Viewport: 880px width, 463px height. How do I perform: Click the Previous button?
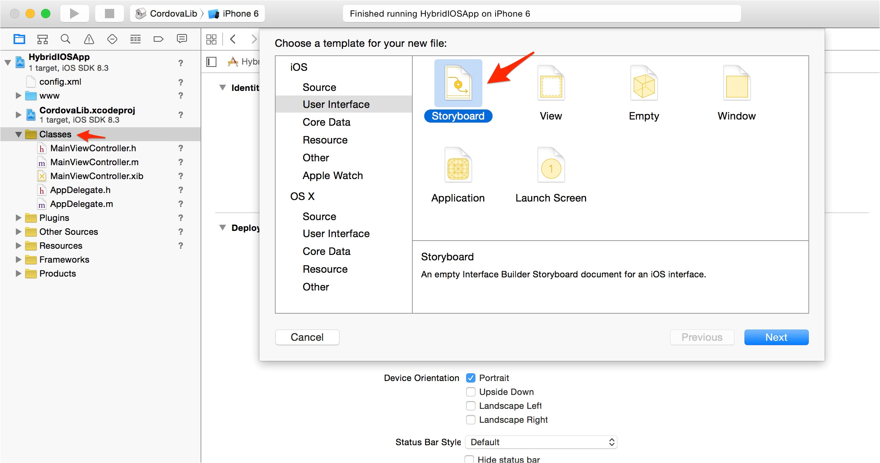pos(702,337)
